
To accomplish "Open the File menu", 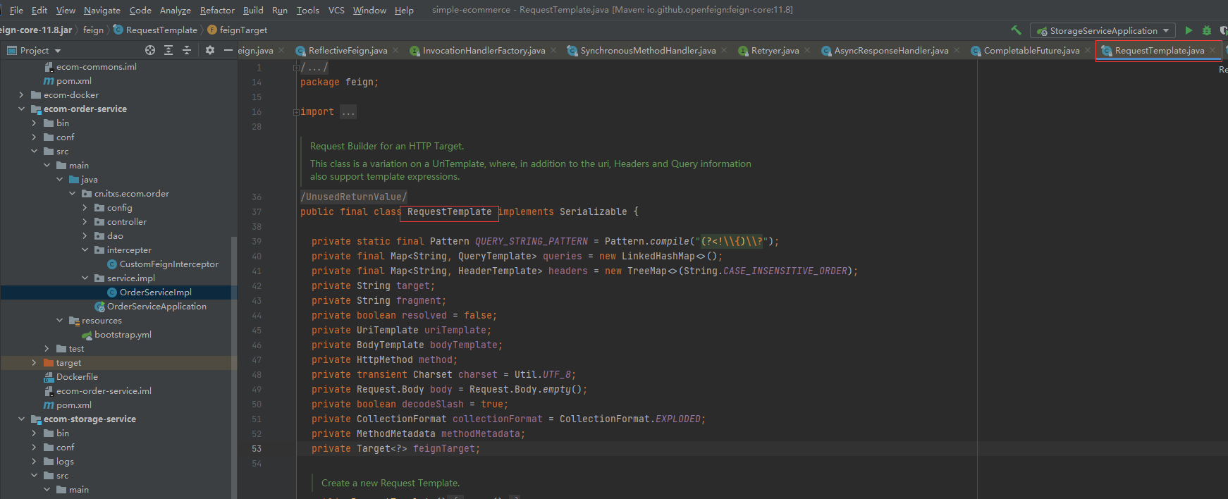I will point(16,10).
